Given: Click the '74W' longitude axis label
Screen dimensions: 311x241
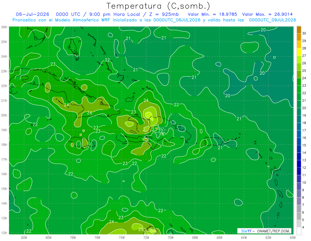Looking at the screenshot, I should pyautogui.click(x=122, y=237).
